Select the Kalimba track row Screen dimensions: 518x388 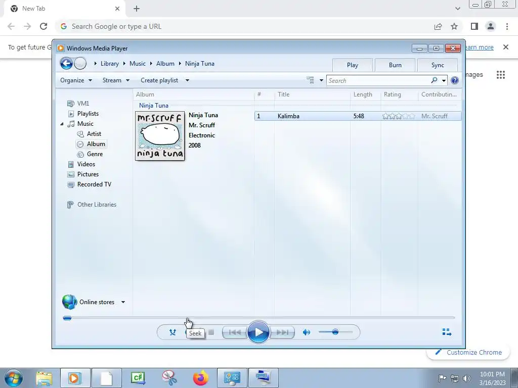pos(358,116)
